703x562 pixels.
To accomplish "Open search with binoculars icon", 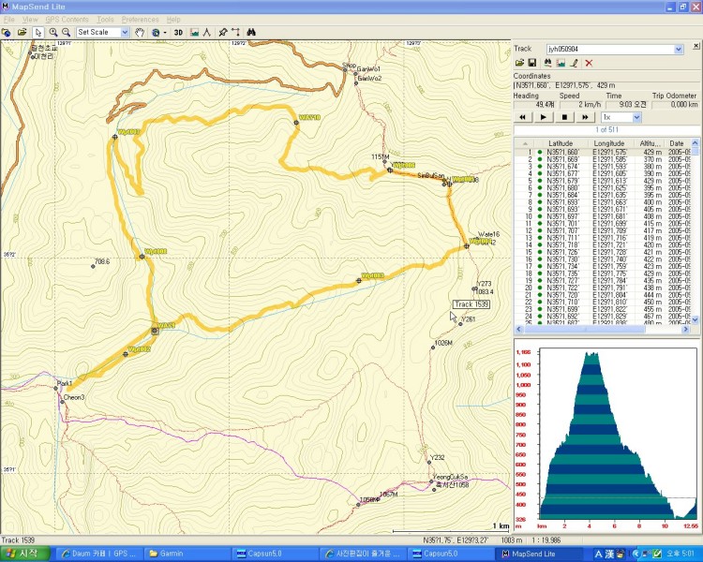I will pyautogui.click(x=251, y=32).
